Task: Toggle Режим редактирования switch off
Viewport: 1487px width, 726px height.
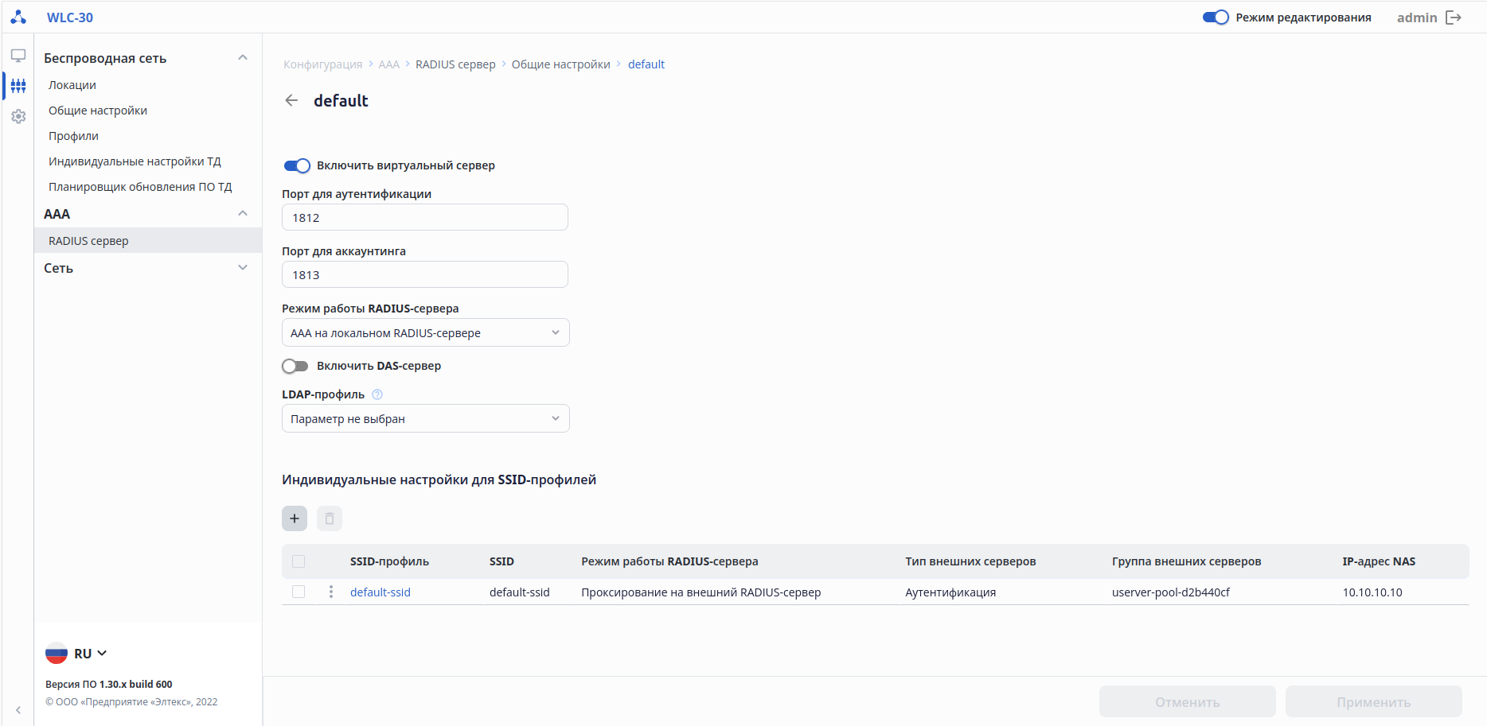Action: (x=1216, y=17)
